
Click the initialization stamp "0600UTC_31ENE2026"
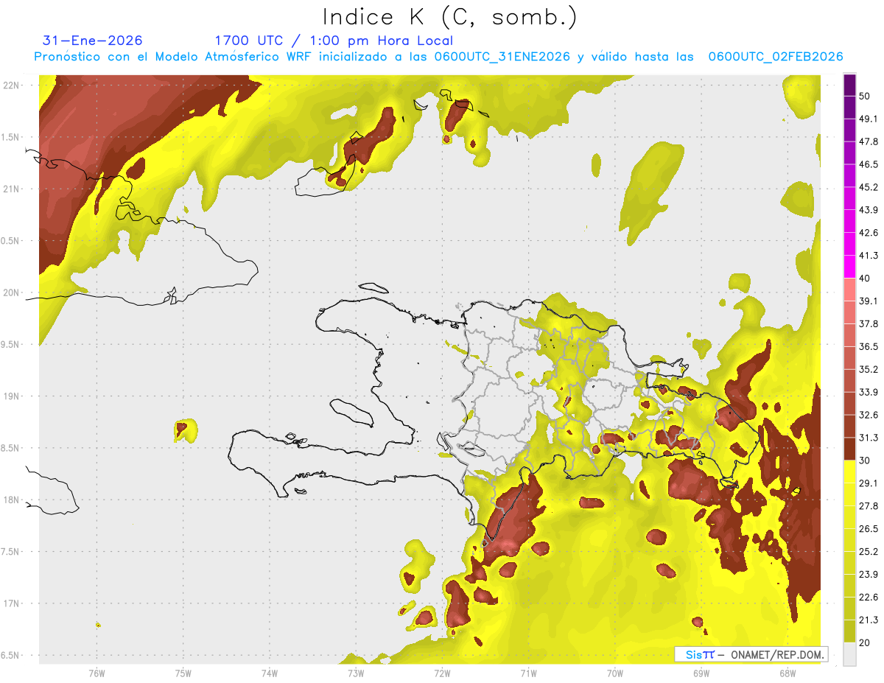(x=502, y=57)
